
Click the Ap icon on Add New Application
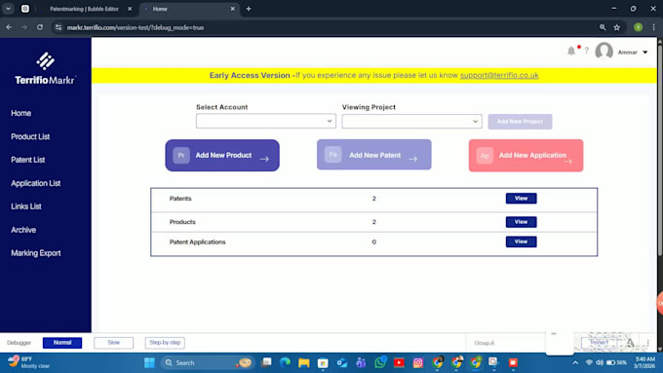[x=485, y=156]
